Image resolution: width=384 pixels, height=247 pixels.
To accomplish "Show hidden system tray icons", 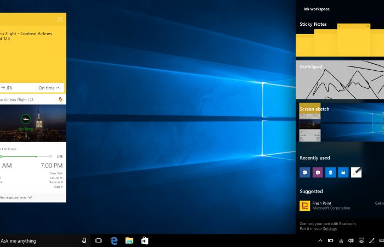I will pyautogui.click(x=320, y=240).
